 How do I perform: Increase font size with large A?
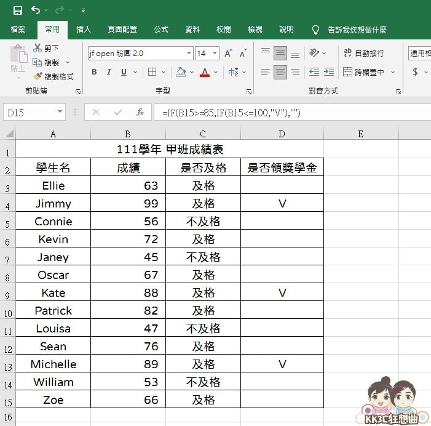pos(228,53)
